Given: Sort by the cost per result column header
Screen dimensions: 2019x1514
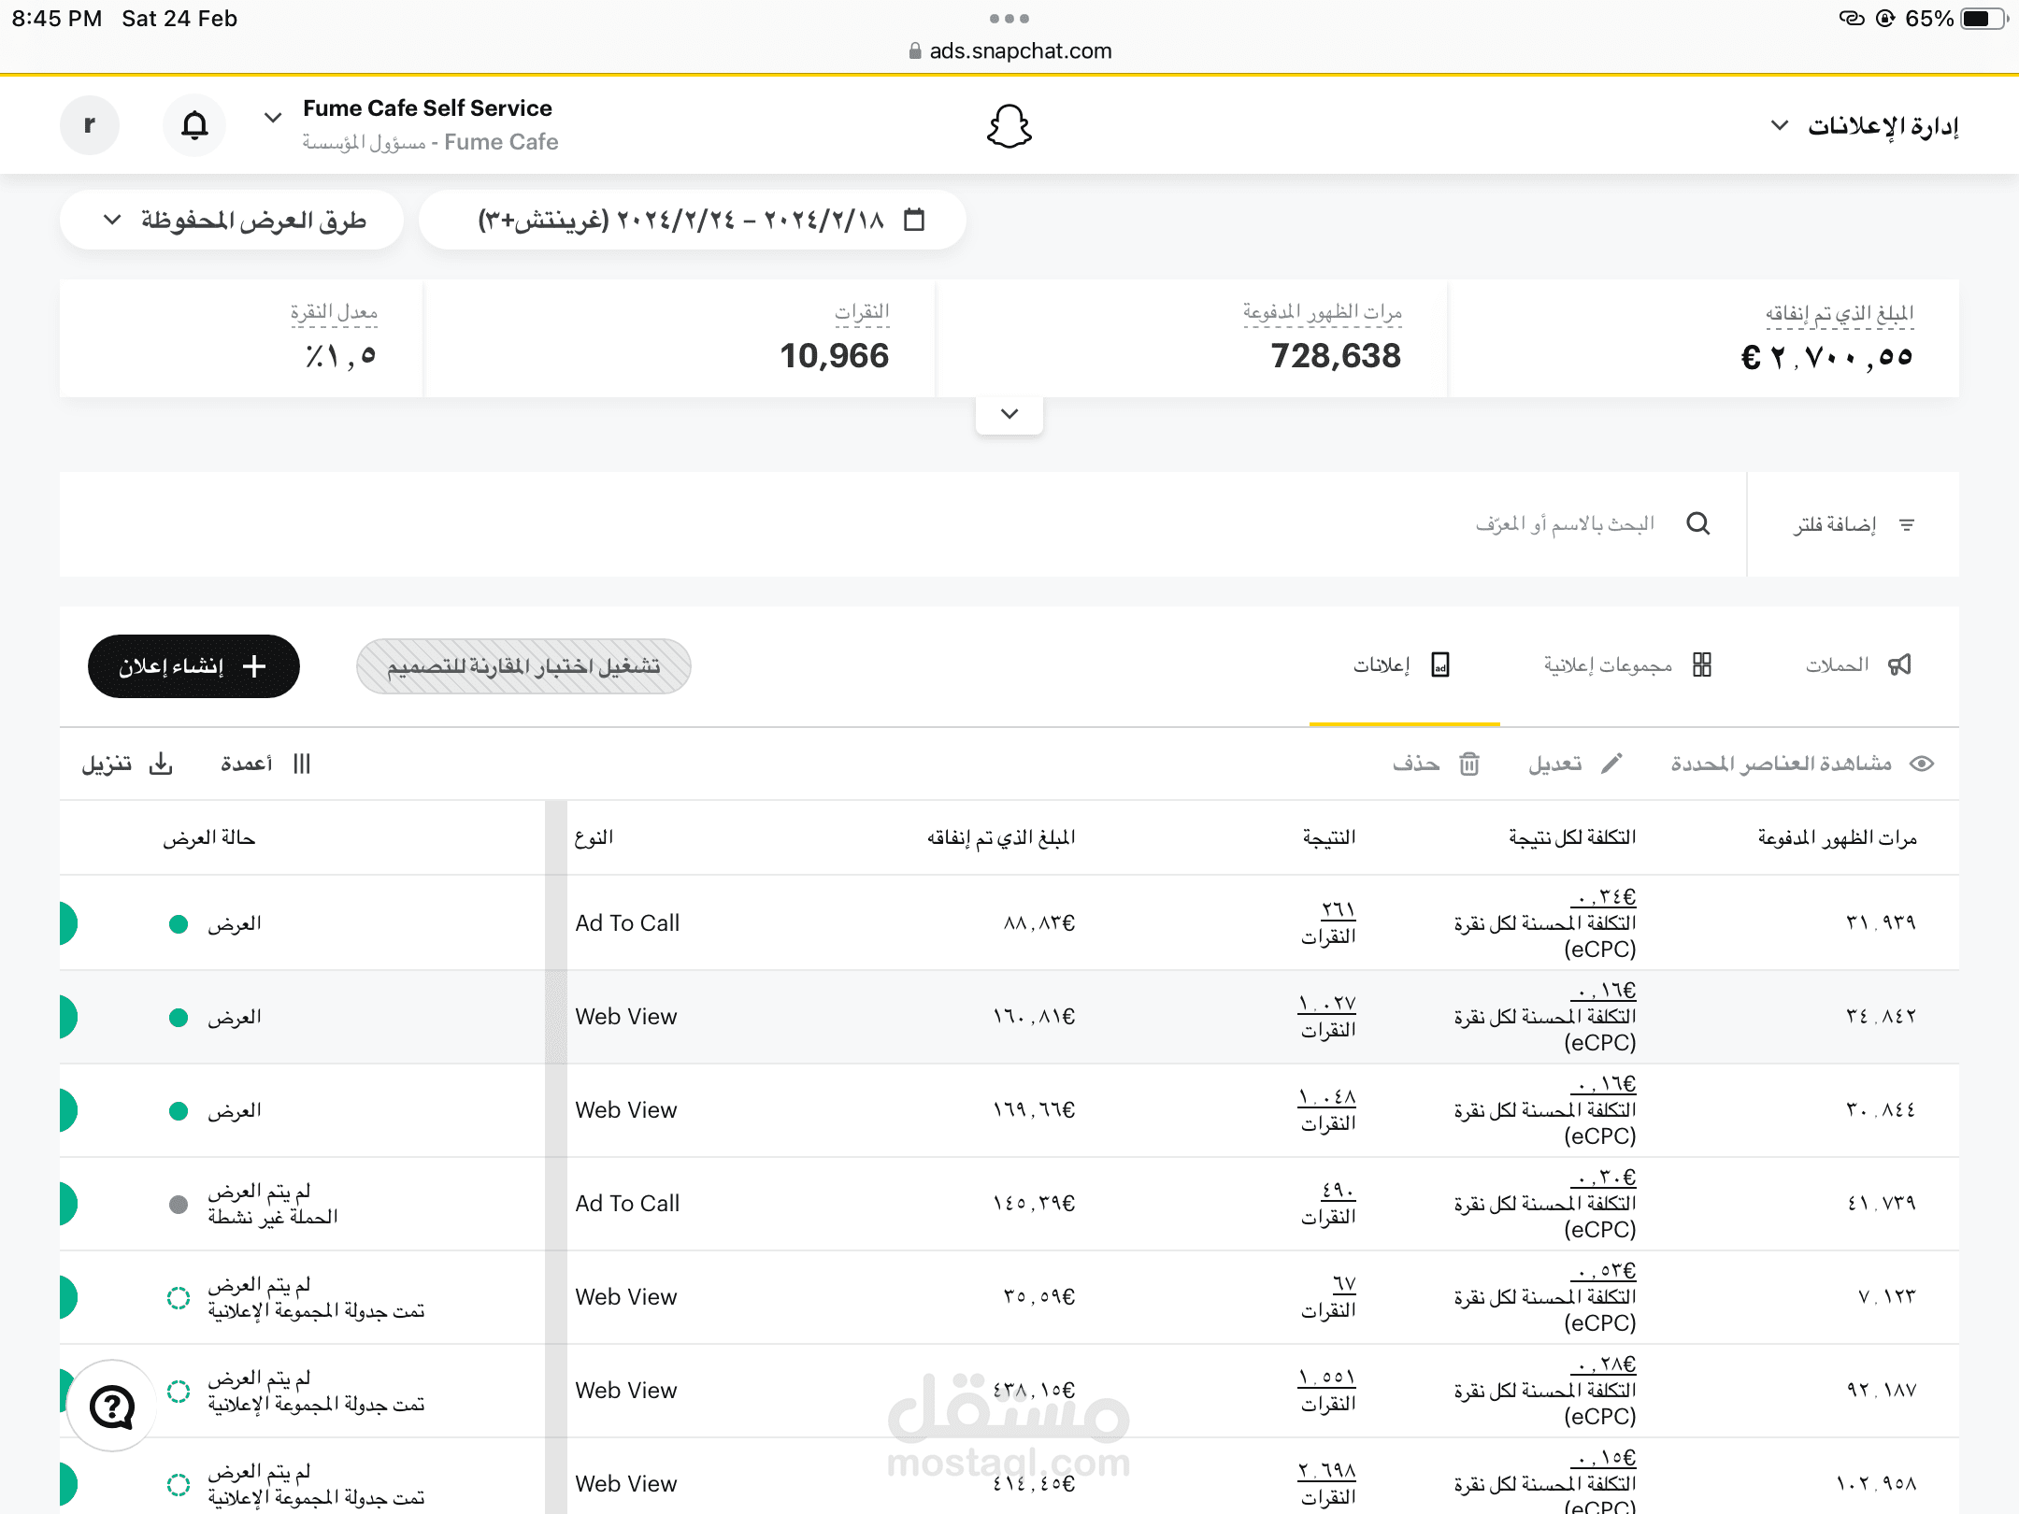Looking at the screenshot, I should pyautogui.click(x=1572, y=837).
